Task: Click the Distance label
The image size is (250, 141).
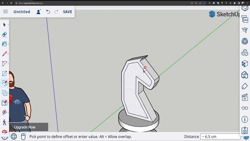Action: click(x=191, y=137)
